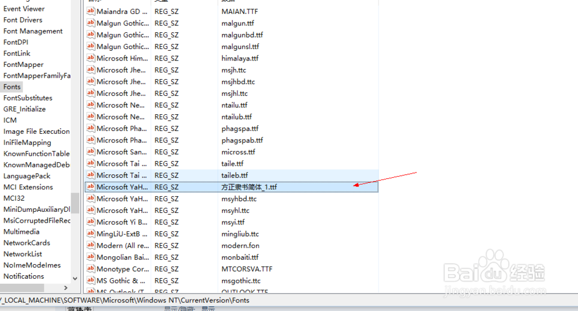Click the ab icon beside Microsoft San...
This screenshot has width=578, height=311.
[91, 152]
